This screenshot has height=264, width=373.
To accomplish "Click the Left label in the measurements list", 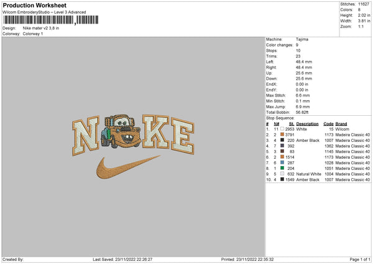I will (x=270, y=62).
